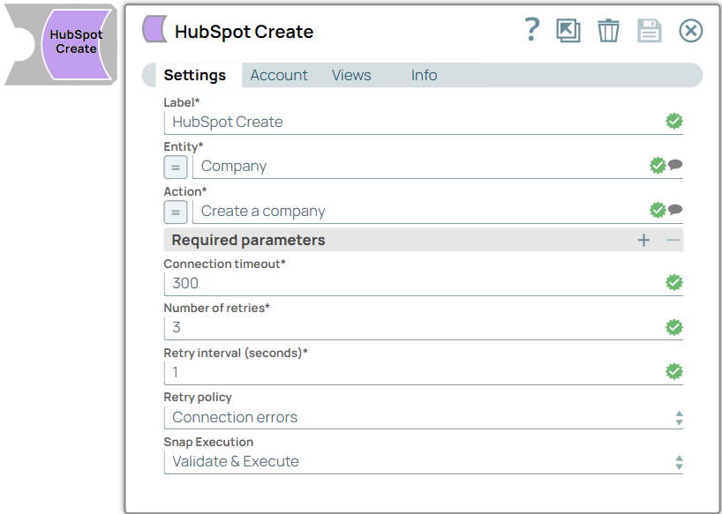
Task: Click the HubSpot Create dialog title text
Action: (244, 31)
